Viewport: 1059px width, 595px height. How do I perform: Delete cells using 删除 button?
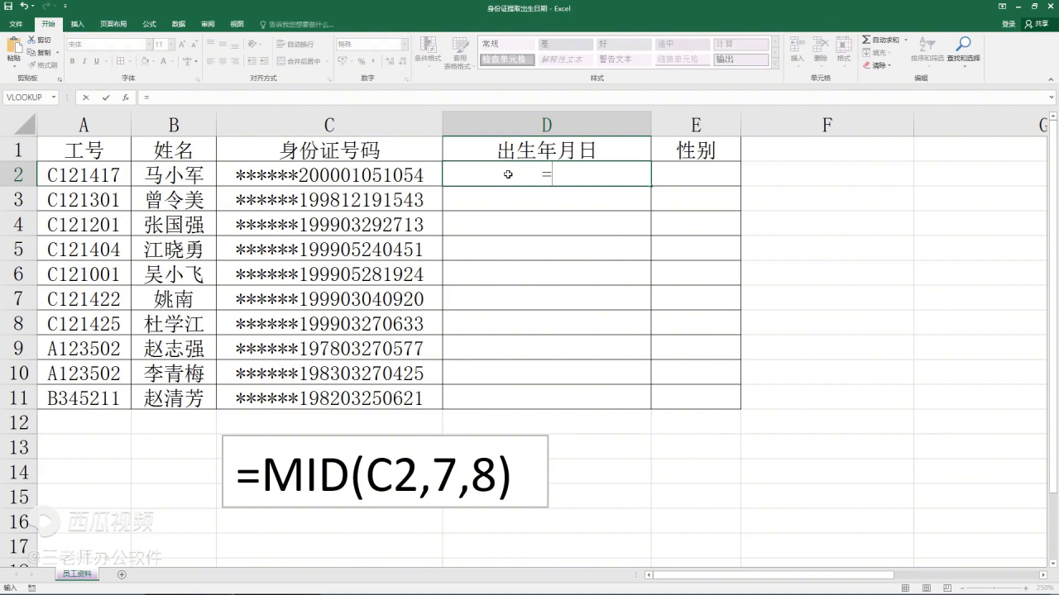(820, 50)
